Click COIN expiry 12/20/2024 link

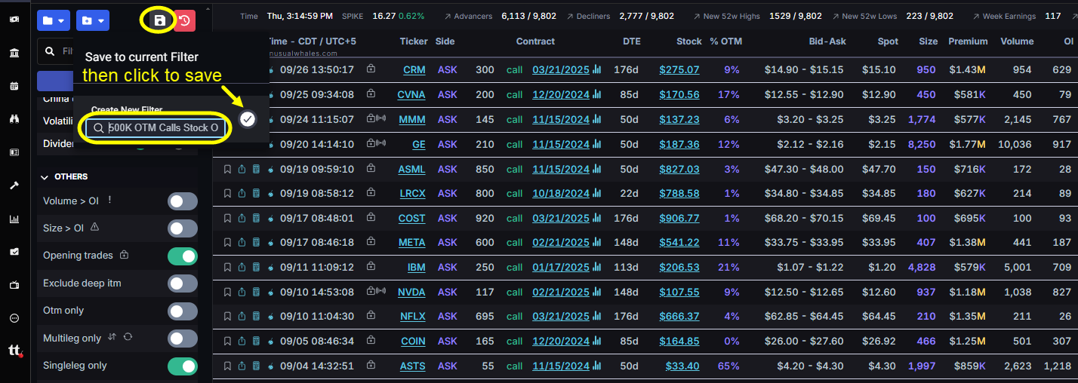tap(561, 342)
